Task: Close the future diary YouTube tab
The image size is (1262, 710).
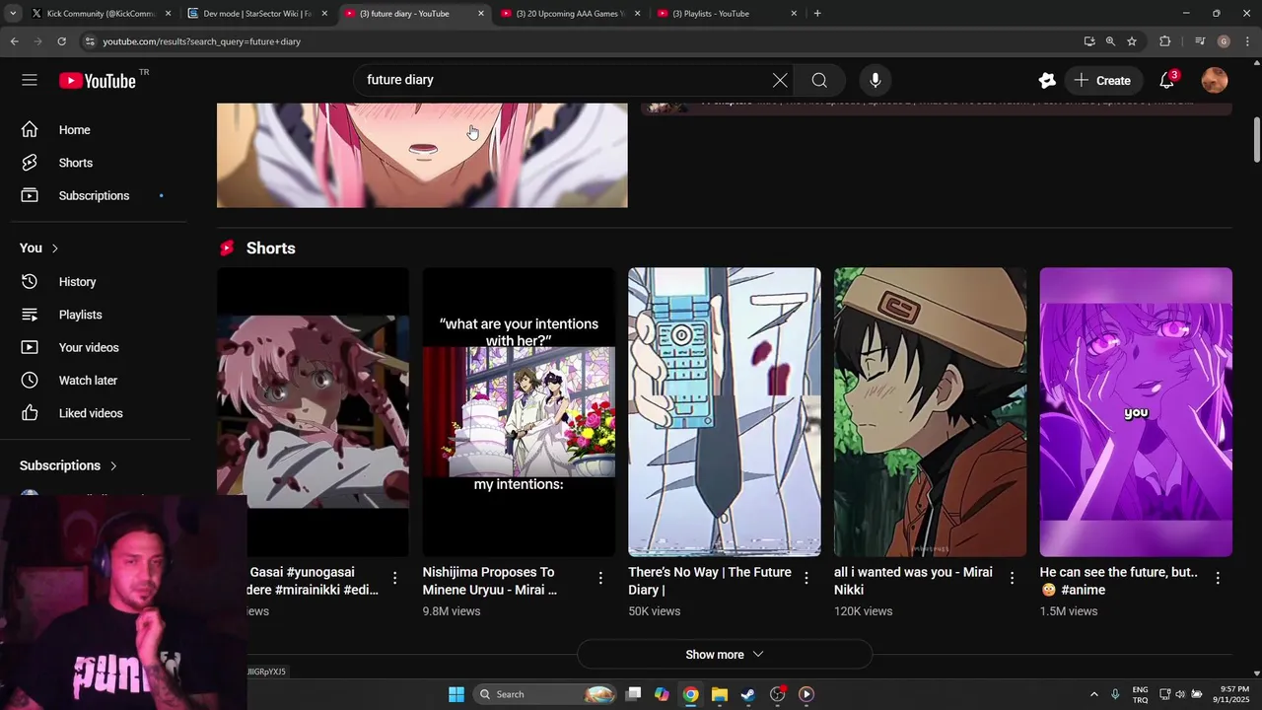Action: 481,14
